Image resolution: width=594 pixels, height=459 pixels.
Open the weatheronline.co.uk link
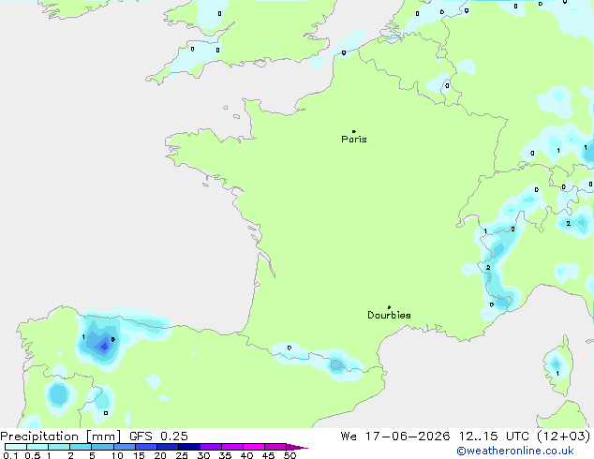pos(515,451)
